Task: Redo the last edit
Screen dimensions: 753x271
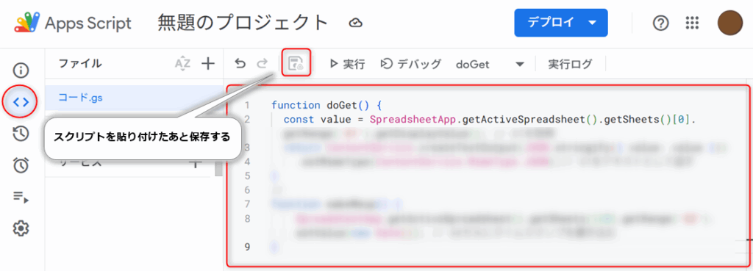Action: click(263, 63)
